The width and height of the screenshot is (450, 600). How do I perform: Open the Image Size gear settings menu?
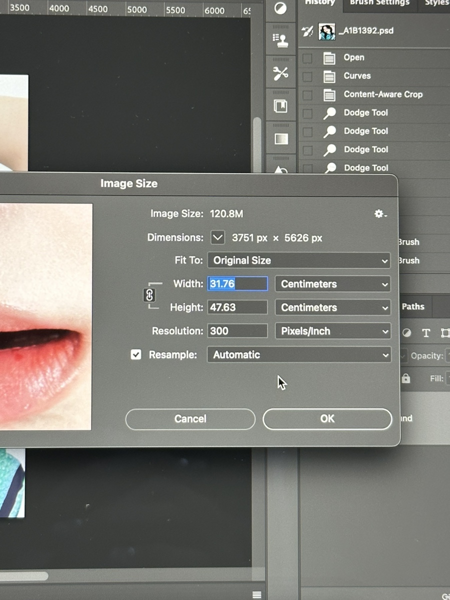point(380,214)
